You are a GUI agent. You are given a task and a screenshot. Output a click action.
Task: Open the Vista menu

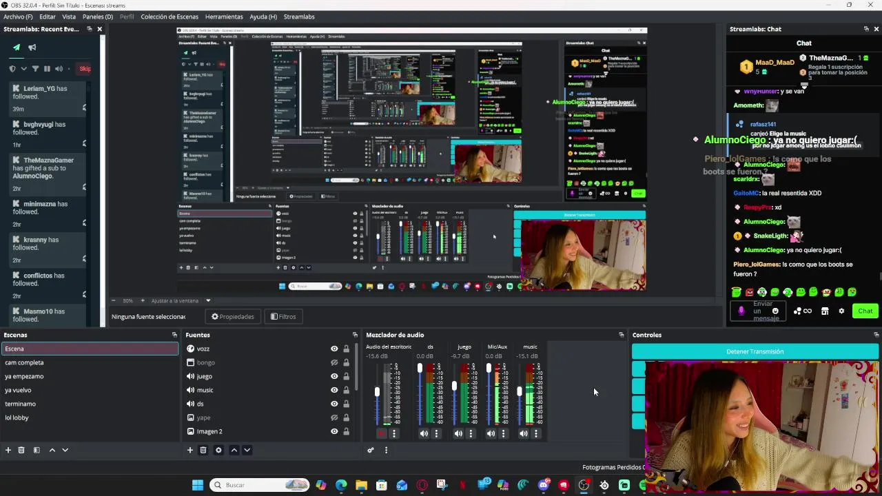point(69,17)
